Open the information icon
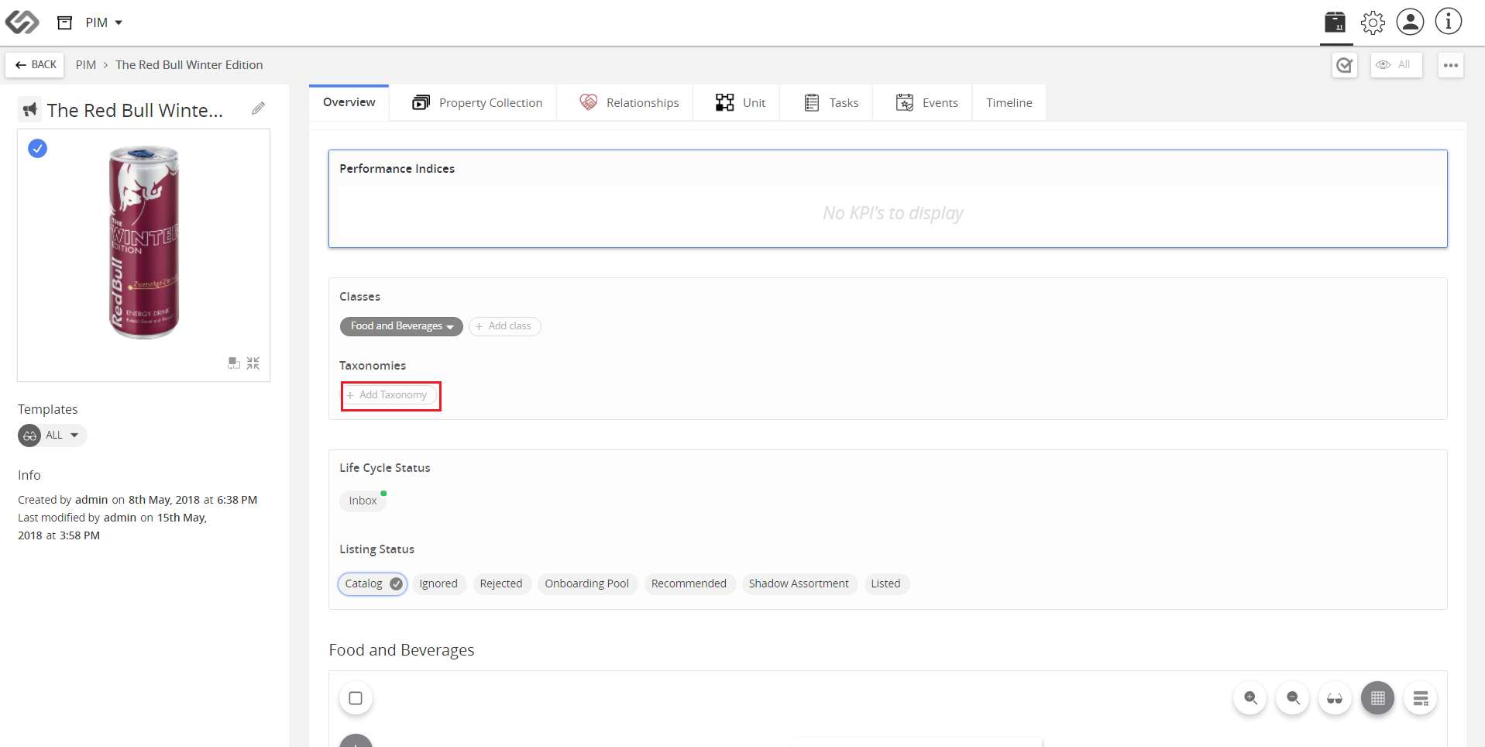This screenshot has width=1485, height=747. [1448, 22]
